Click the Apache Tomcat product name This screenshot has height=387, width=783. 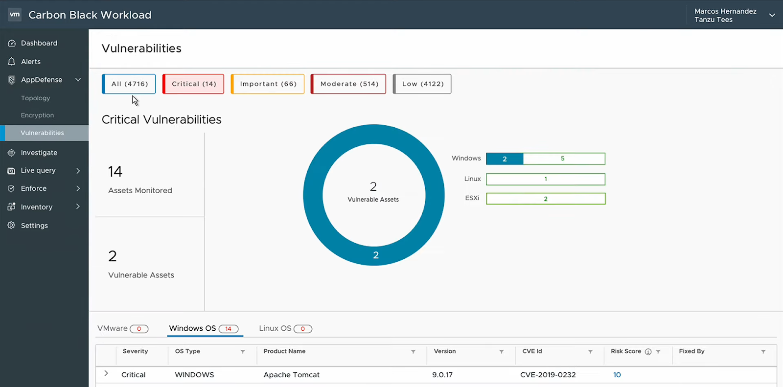(x=291, y=375)
